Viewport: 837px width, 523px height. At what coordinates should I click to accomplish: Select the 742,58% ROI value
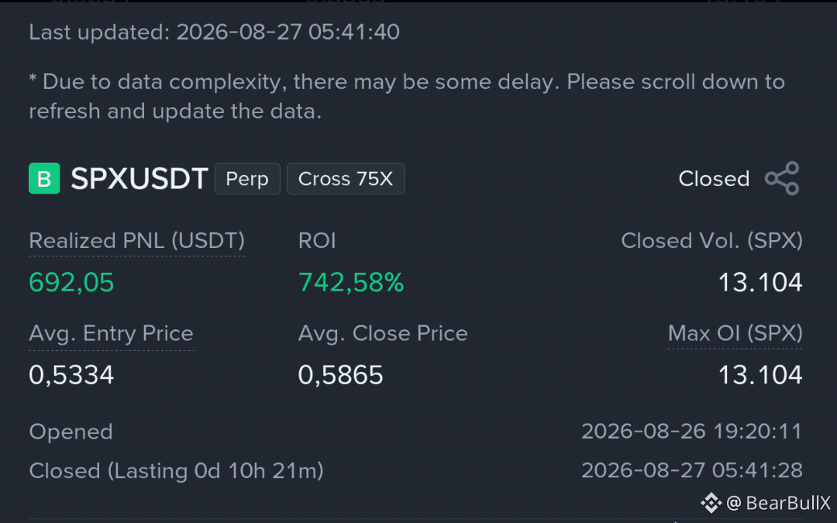click(x=351, y=282)
